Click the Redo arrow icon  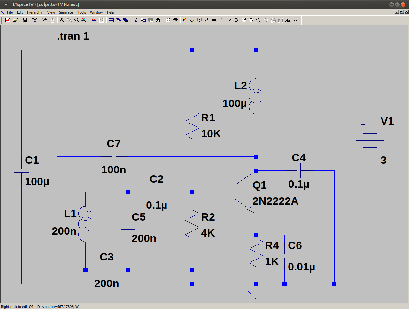(x=266, y=20)
